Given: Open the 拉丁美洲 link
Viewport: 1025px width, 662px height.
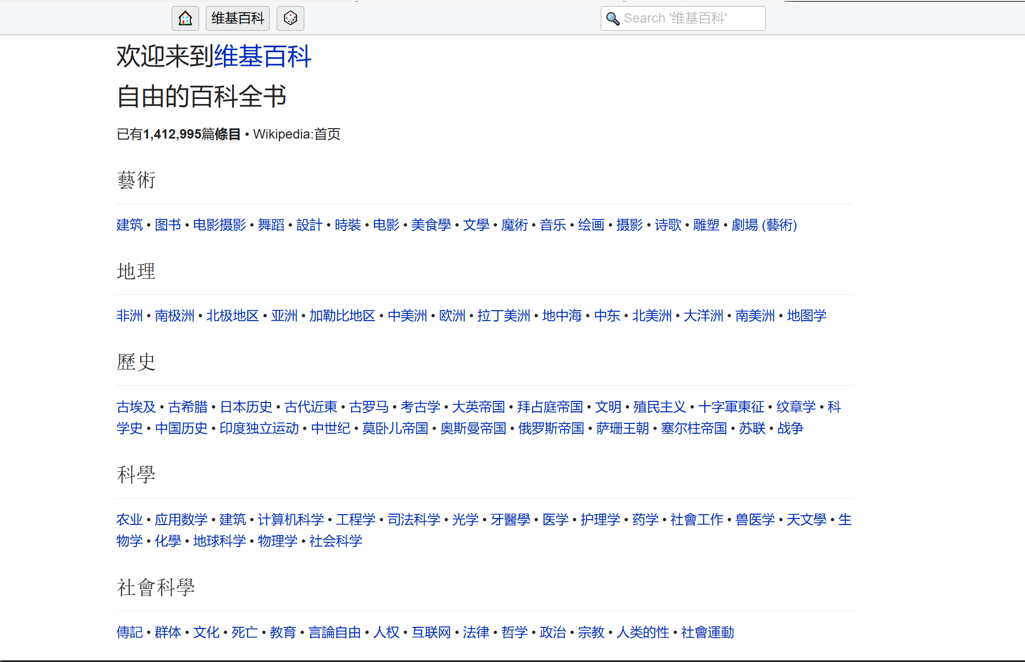Looking at the screenshot, I should coord(504,316).
